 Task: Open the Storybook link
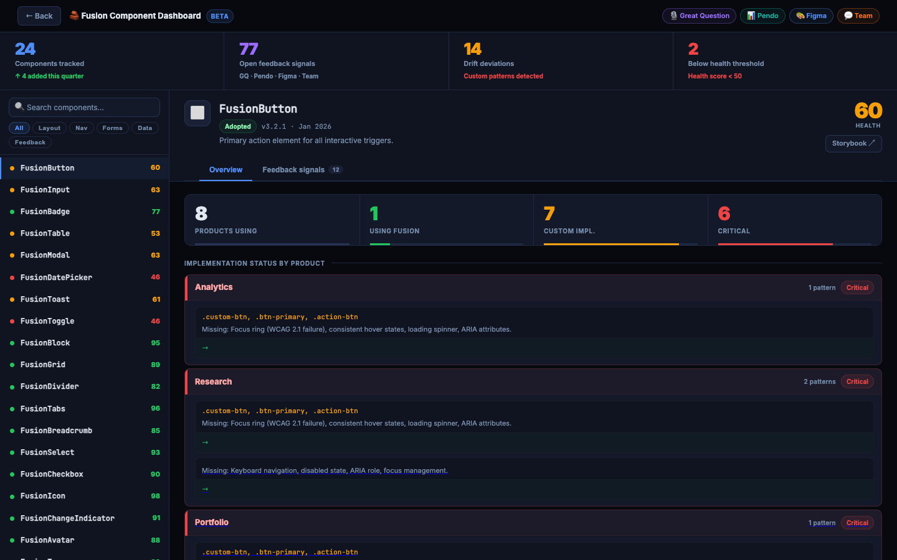click(x=853, y=144)
